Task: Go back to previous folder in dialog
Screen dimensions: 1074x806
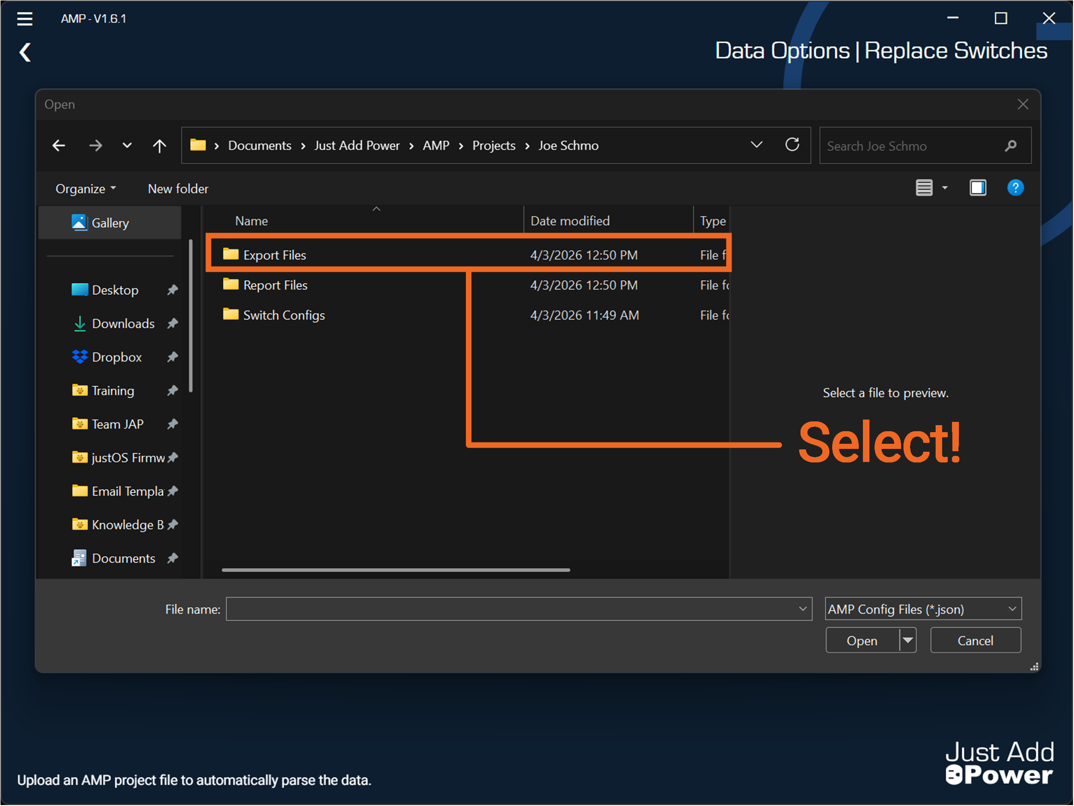Action: click(x=59, y=145)
